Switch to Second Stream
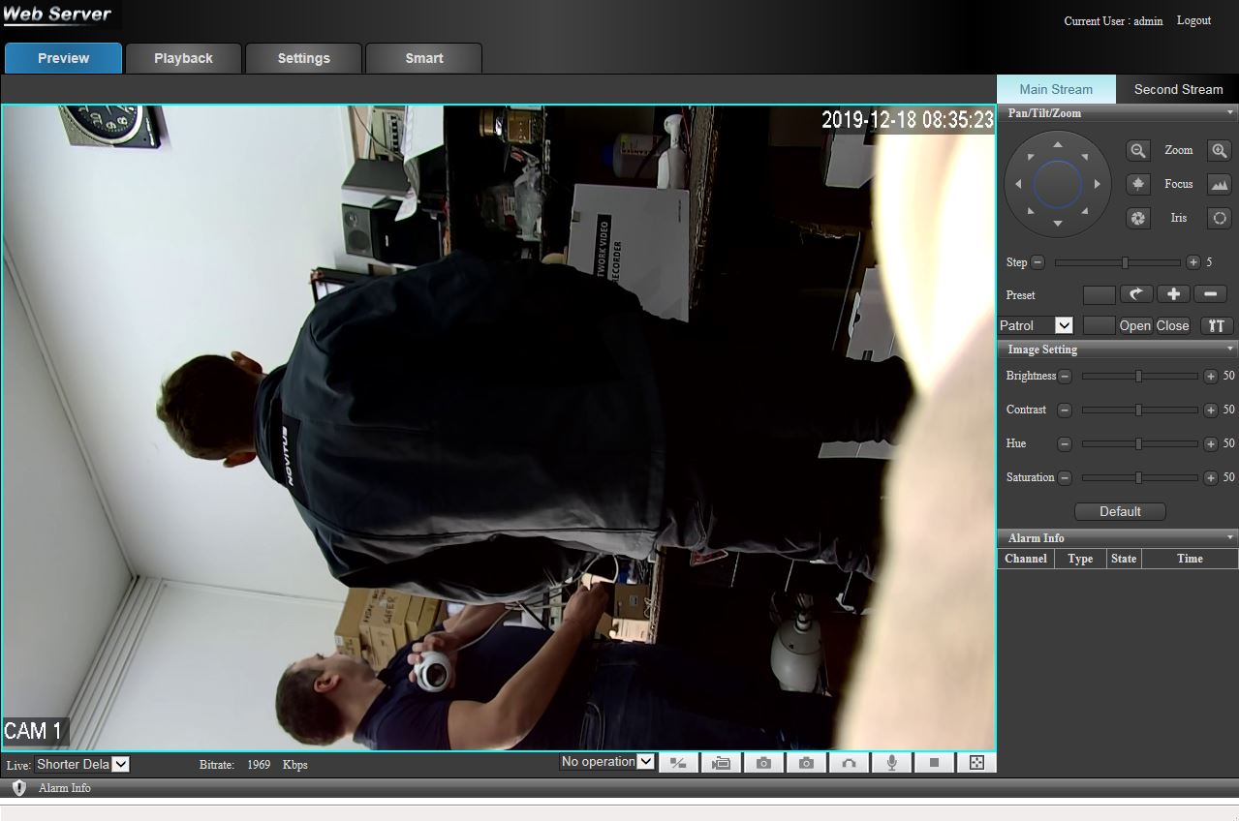The width and height of the screenshot is (1239, 821). pos(1178,89)
